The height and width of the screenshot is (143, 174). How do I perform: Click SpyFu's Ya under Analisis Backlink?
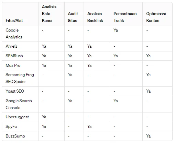click(89, 127)
